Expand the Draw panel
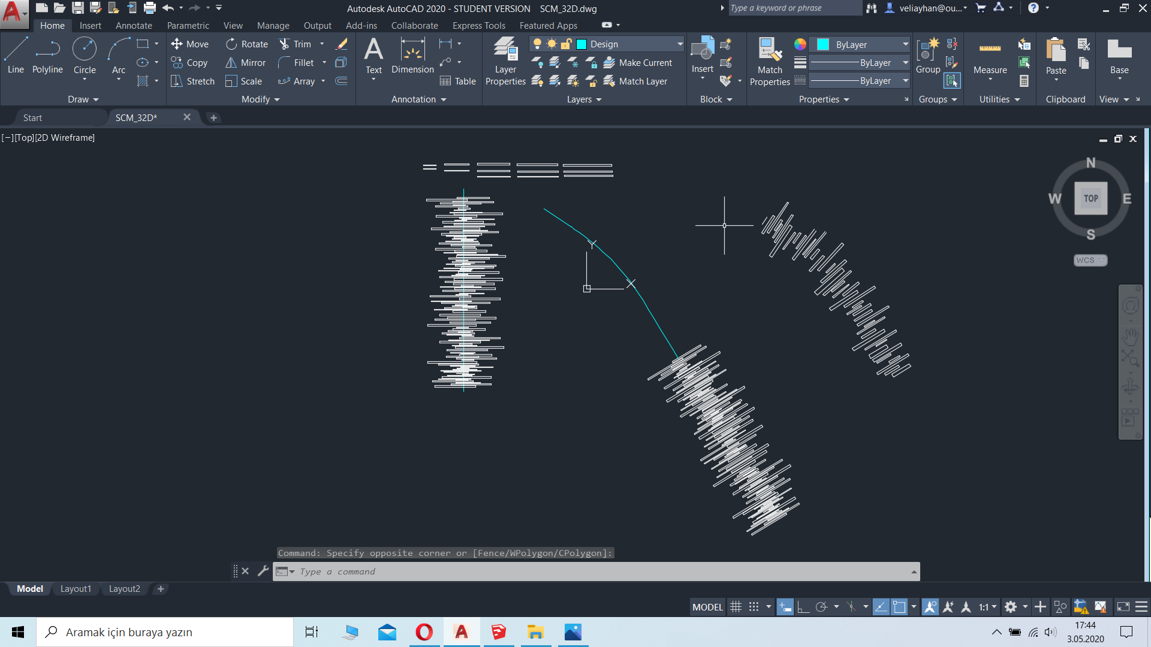Screen dimensions: 1151x647 [83, 99]
